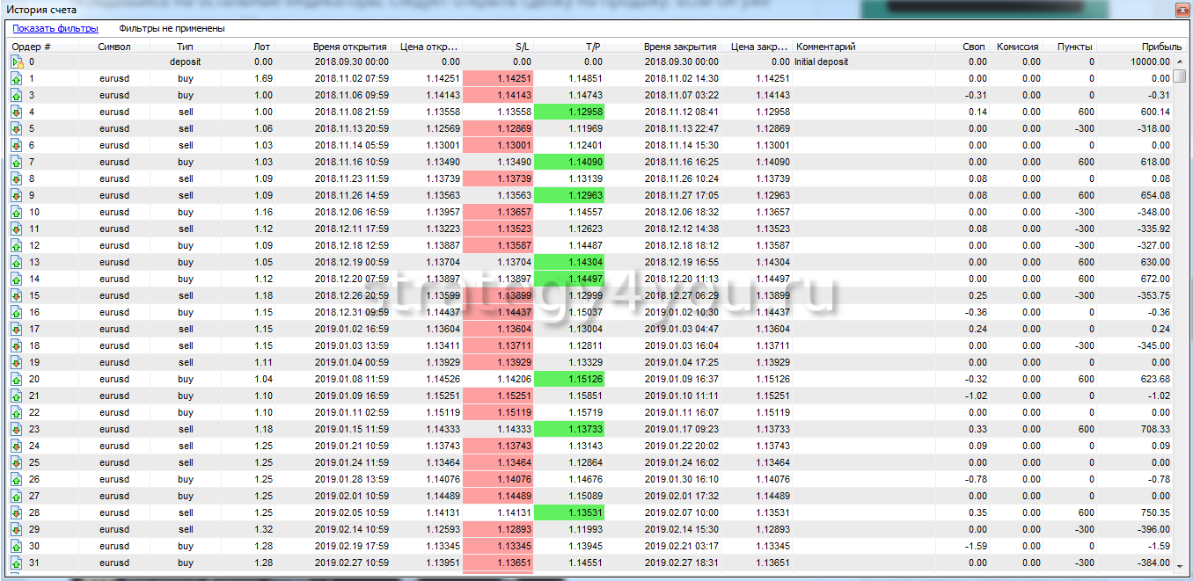The height and width of the screenshot is (581, 1193).
Task: Open the 'Показать фильтры' link
Action: (55, 28)
